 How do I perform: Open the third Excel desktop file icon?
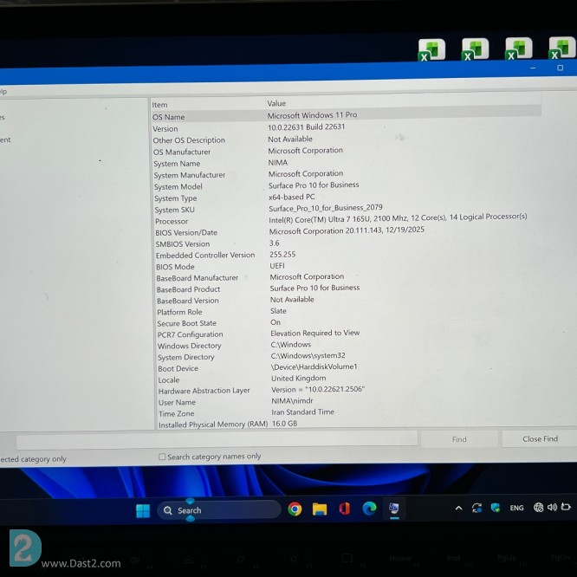pos(518,49)
